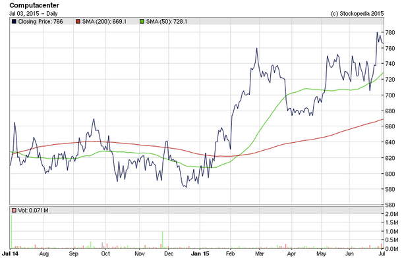Click the pink Vol legend swatch
Image resolution: width=404 pixels, height=260 pixels.
pyautogui.click(x=14, y=211)
